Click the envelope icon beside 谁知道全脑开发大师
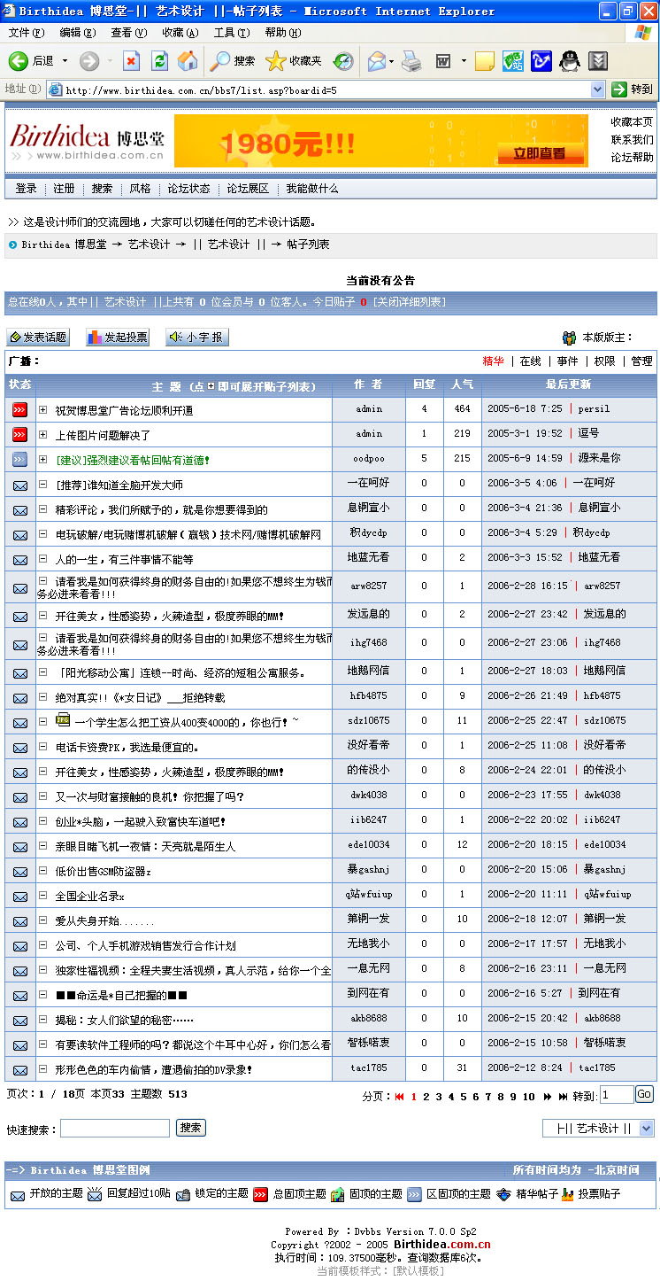This screenshot has height=1281, width=660. coord(19,485)
